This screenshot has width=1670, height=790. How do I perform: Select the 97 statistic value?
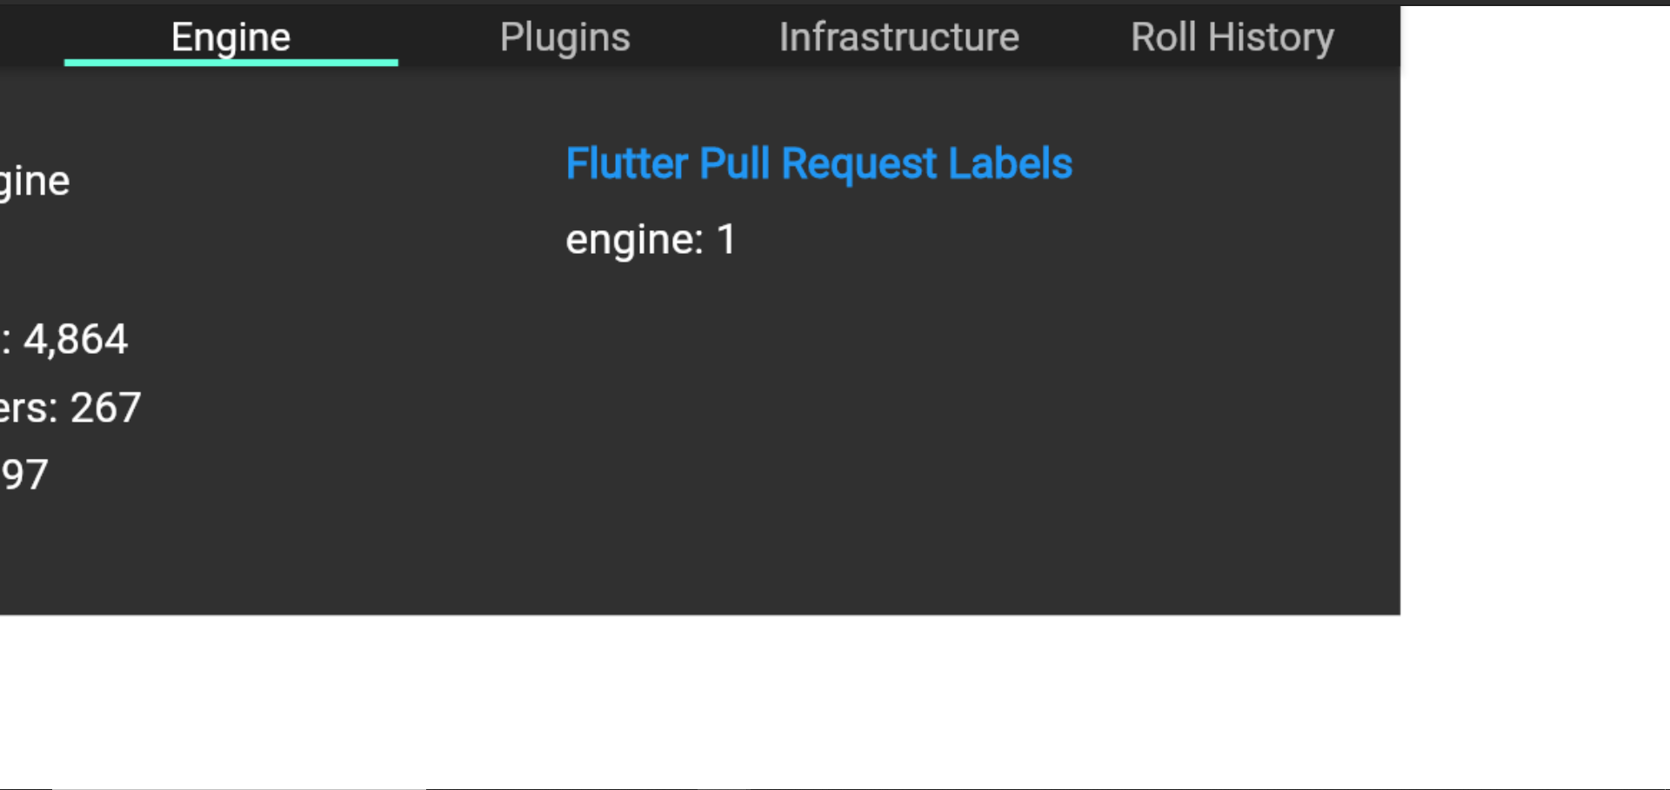(26, 474)
